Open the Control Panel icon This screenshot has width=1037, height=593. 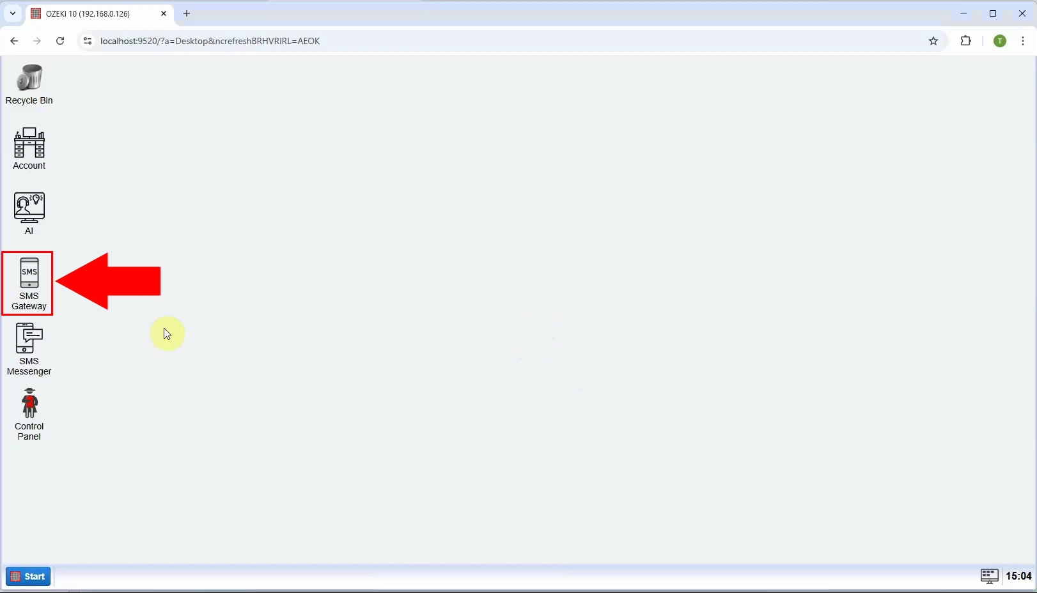29,415
